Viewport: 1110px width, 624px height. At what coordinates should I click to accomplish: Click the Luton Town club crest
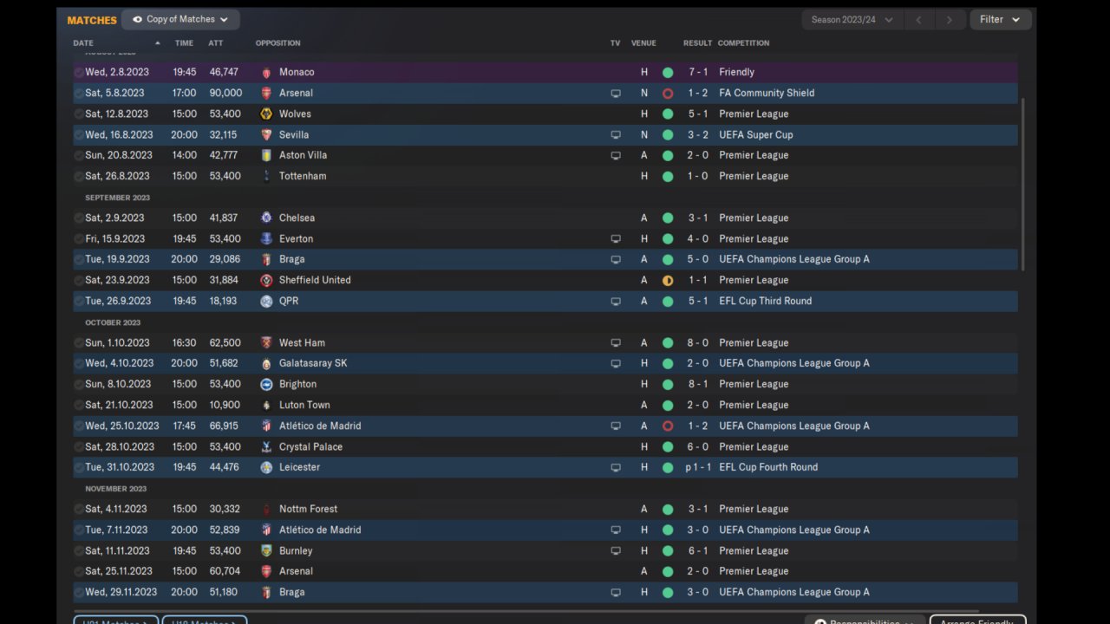point(266,405)
